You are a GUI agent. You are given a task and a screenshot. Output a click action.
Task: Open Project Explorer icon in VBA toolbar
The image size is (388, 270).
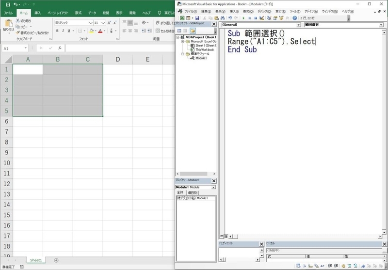pos(269,18)
